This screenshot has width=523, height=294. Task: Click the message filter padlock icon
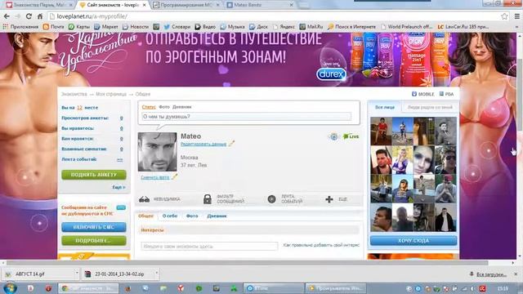click(207, 199)
